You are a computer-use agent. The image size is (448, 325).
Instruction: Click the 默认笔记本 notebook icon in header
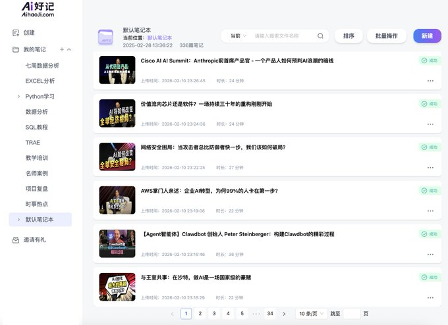pyautogui.click(x=105, y=37)
